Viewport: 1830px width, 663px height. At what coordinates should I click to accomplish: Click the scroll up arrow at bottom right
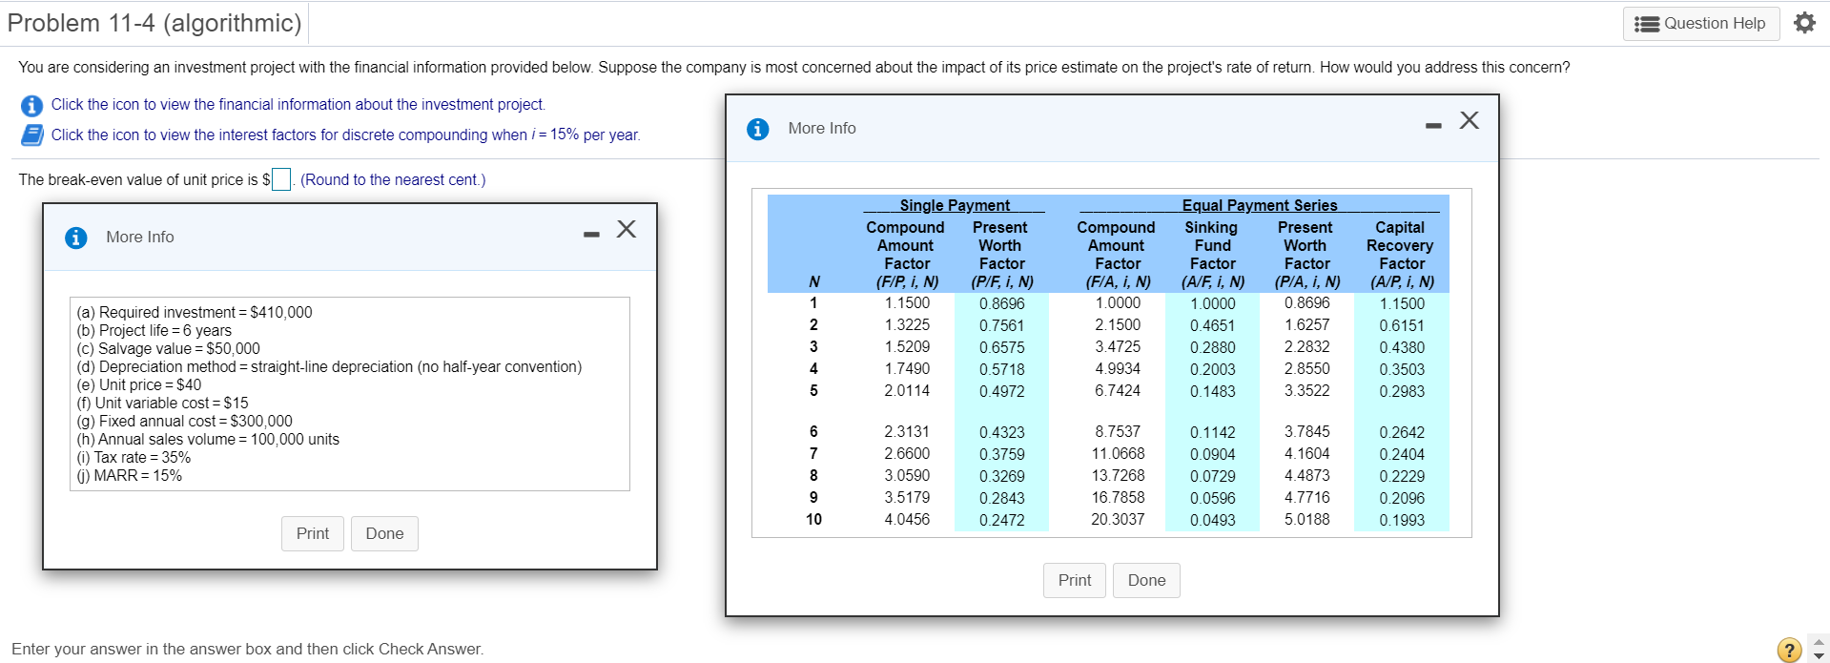[x=1819, y=641]
